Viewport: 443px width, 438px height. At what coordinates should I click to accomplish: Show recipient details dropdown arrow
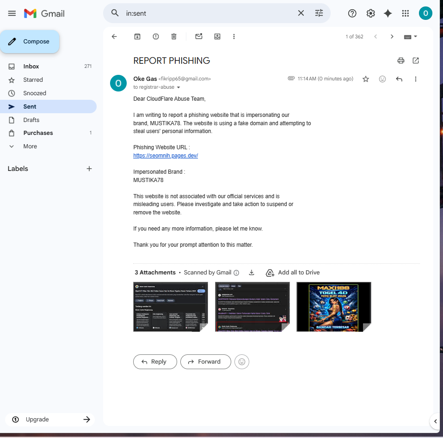click(178, 87)
